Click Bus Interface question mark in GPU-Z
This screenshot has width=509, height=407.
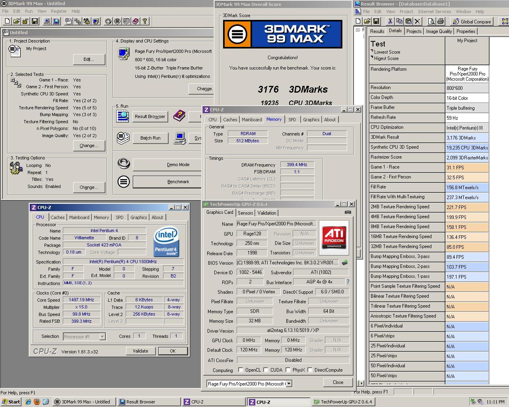tap(348, 282)
